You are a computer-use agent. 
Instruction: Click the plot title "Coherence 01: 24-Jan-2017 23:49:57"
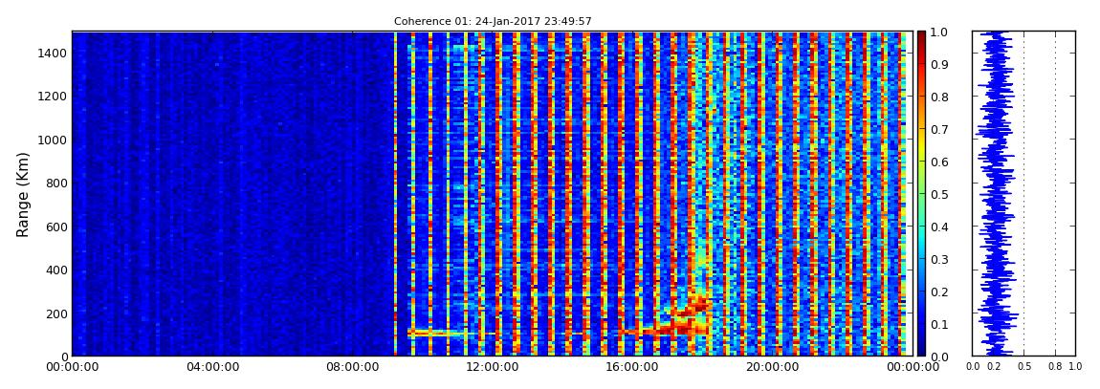coord(493,22)
